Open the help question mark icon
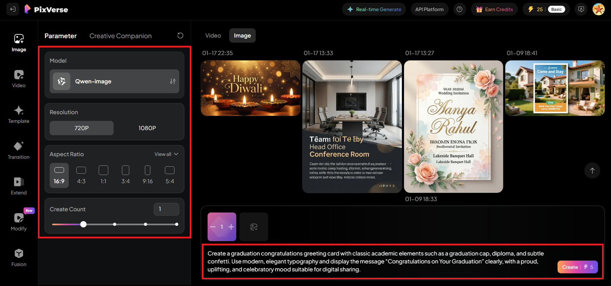Image resolution: width=611 pixels, height=286 pixels. 459,9
